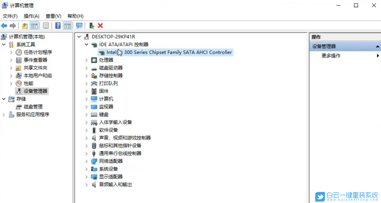Toggle the Action pane visibility icon
The width and height of the screenshot is (381, 203).
tap(68, 25)
